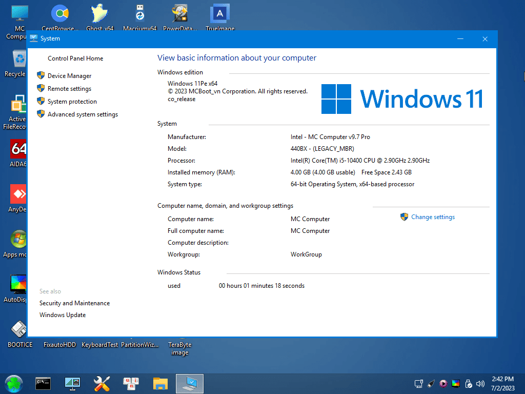Click Intel Core i5-10400 processor text

pyautogui.click(x=360, y=161)
